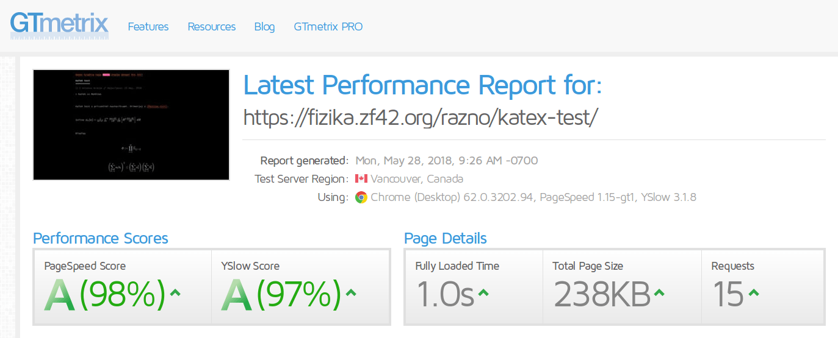Click the Total Page Size arrow
838x338 pixels.
659,293
